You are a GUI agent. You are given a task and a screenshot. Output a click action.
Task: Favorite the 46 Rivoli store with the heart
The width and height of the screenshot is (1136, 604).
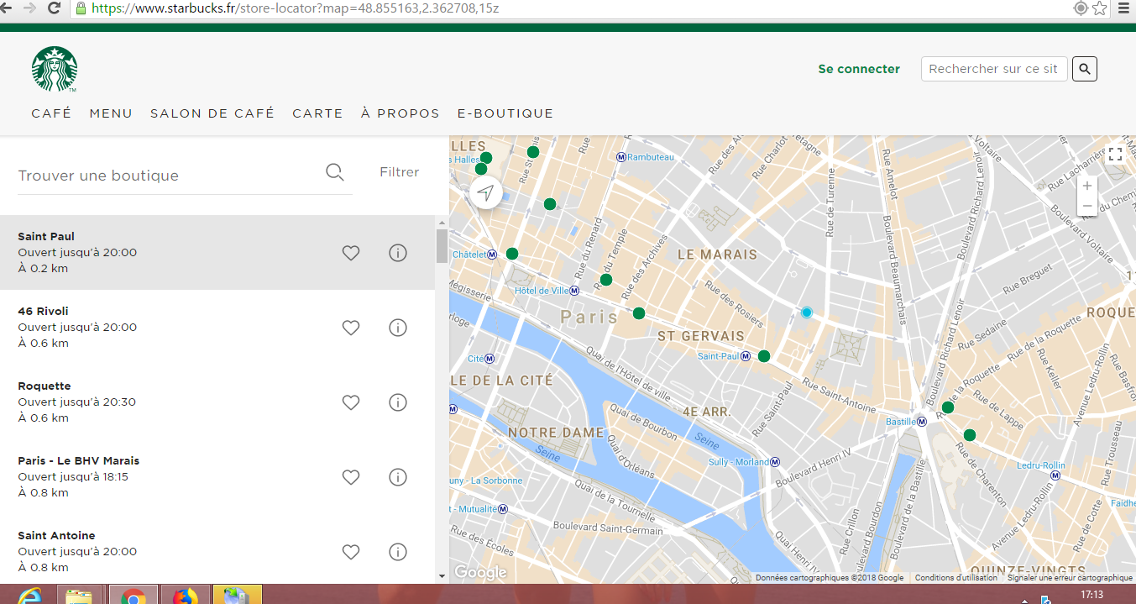tap(351, 328)
